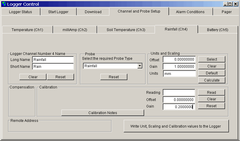Open the milliAmp (Ch2) channel tab

pyautogui.click(x=75, y=30)
